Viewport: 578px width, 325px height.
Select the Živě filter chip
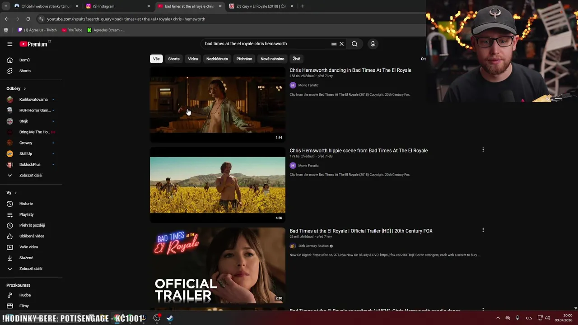tap(296, 59)
